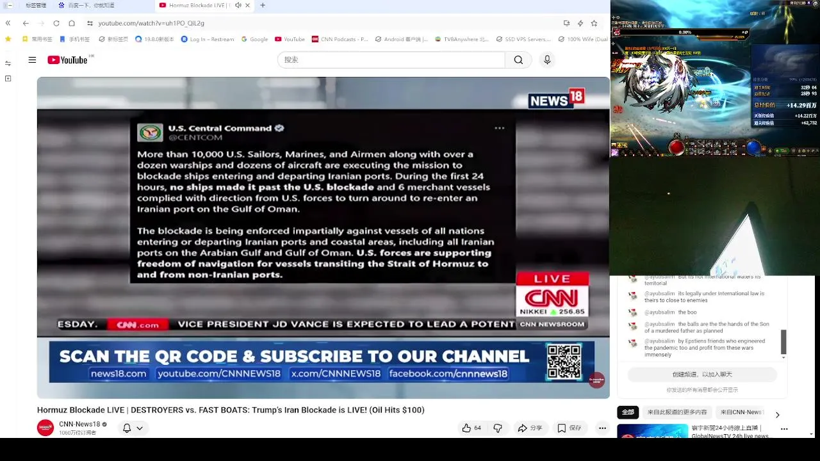Open the Android 客户端 bookmark
The height and width of the screenshot is (461, 820).
click(x=401, y=39)
